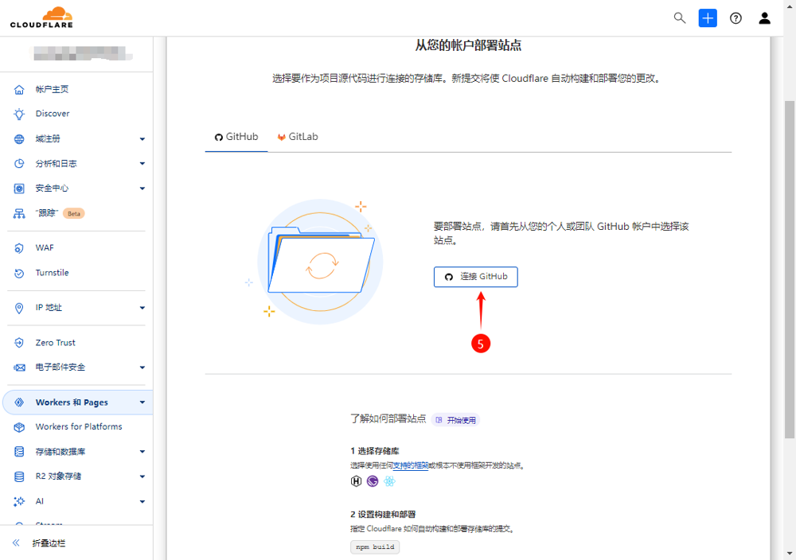Switch to the GitLab tab

(x=298, y=137)
